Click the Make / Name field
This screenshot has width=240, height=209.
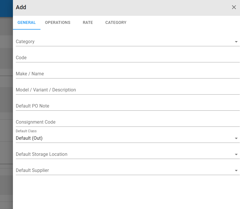tap(128, 74)
